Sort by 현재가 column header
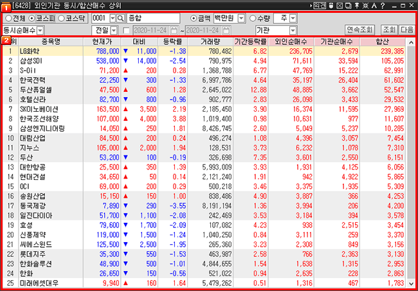Viewport: 418px width, 291px height. (x=102, y=42)
